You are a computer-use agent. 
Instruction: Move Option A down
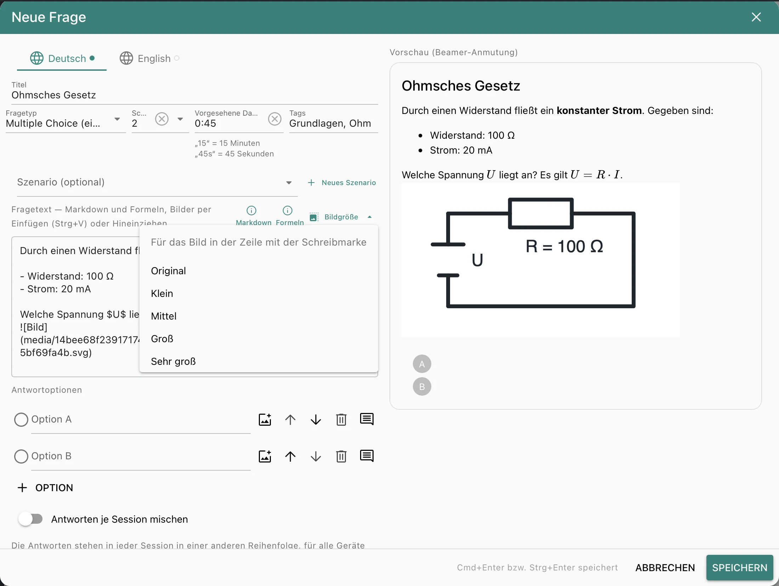[x=316, y=419]
